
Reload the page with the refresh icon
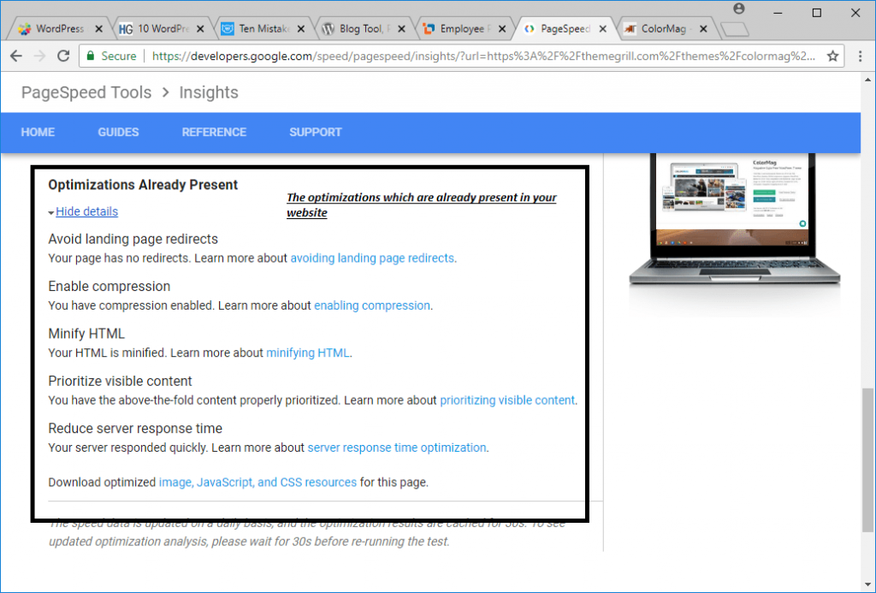coord(62,56)
